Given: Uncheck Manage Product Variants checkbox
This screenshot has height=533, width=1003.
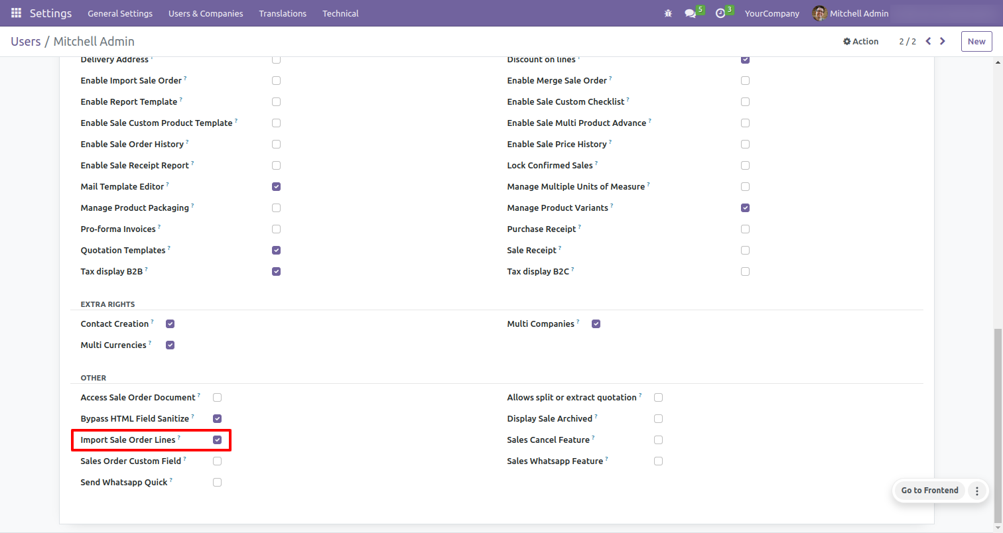Looking at the screenshot, I should (745, 207).
